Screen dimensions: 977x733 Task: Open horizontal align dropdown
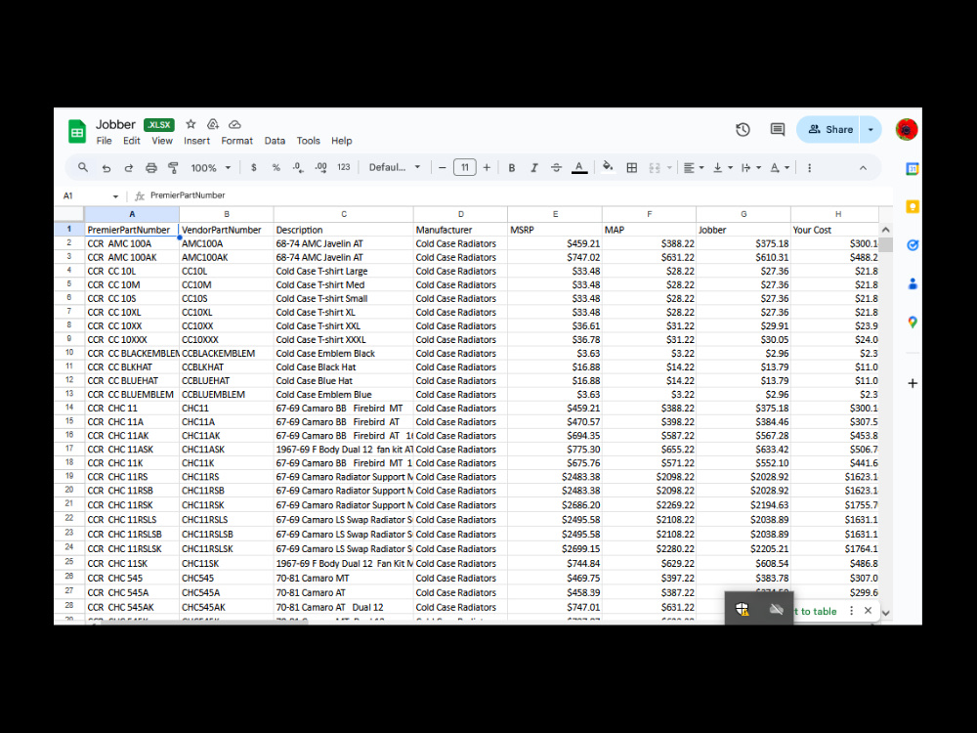[694, 168]
